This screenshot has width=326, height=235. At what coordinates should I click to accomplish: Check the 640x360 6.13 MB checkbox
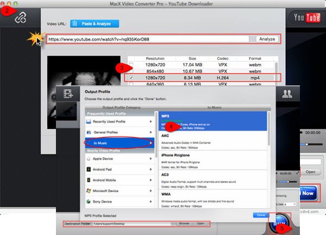(x=131, y=84)
